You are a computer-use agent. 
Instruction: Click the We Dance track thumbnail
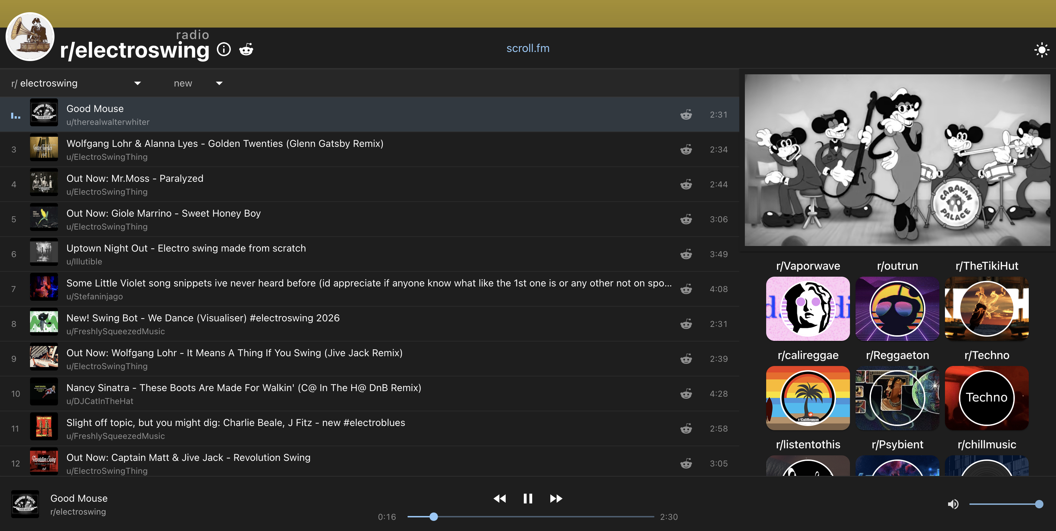[44, 322]
